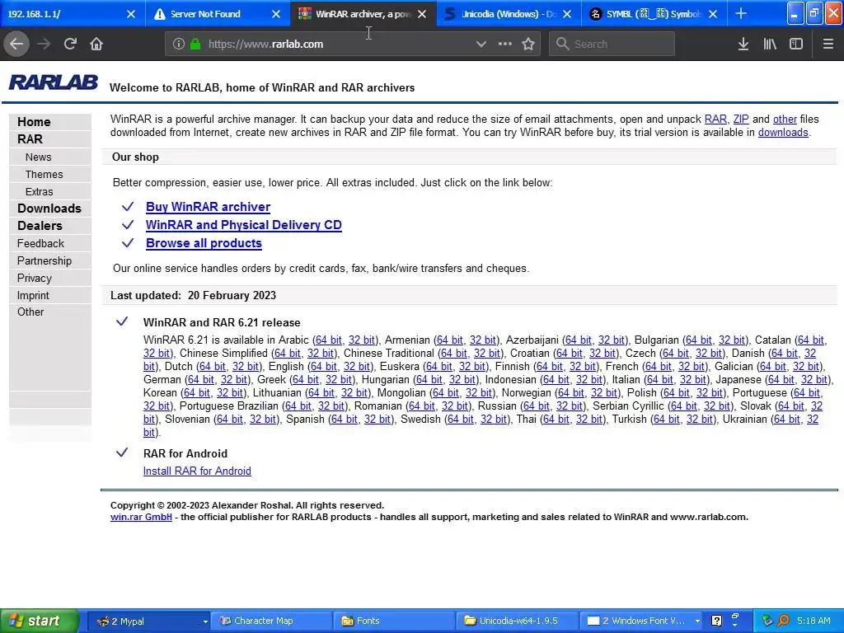The image size is (844, 633).
Task: Open the library bookshelf icon
Action: pyautogui.click(x=770, y=45)
